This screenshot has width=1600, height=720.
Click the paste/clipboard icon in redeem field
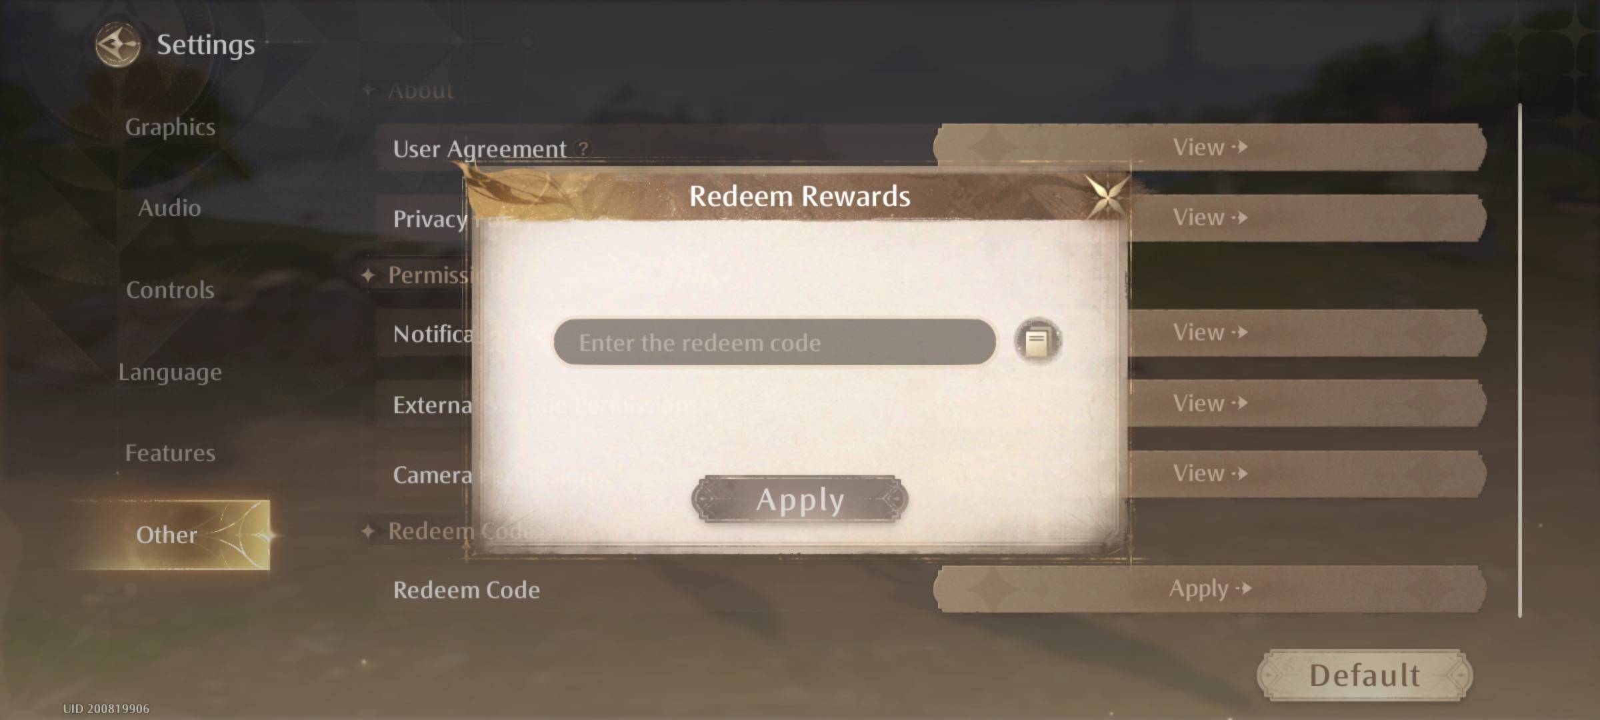coord(1038,341)
